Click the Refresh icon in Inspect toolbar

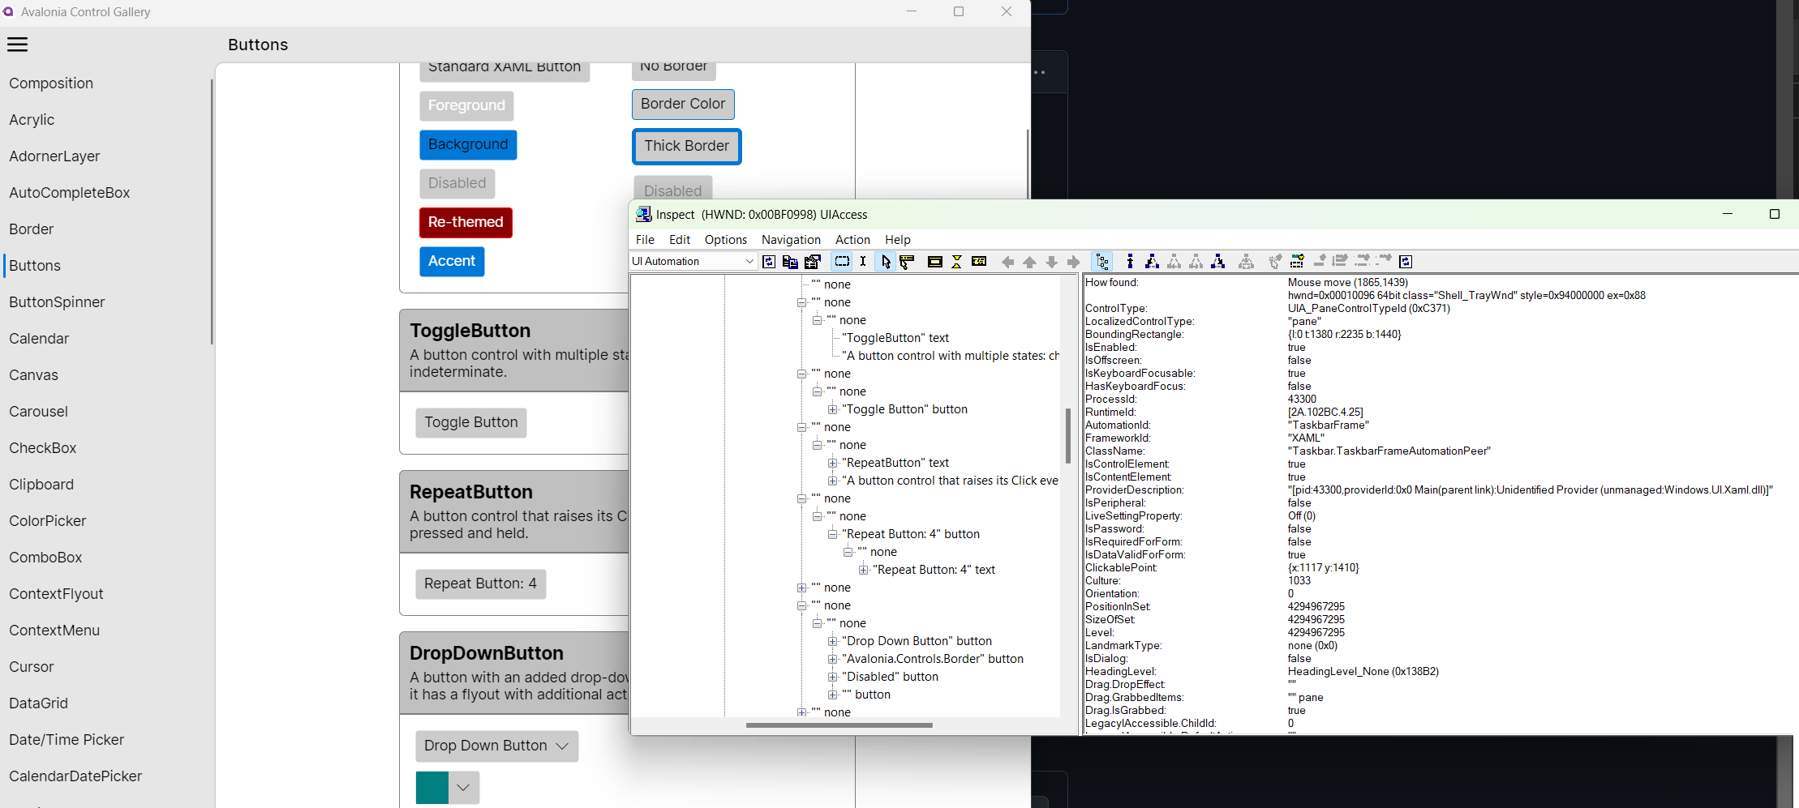tap(769, 261)
